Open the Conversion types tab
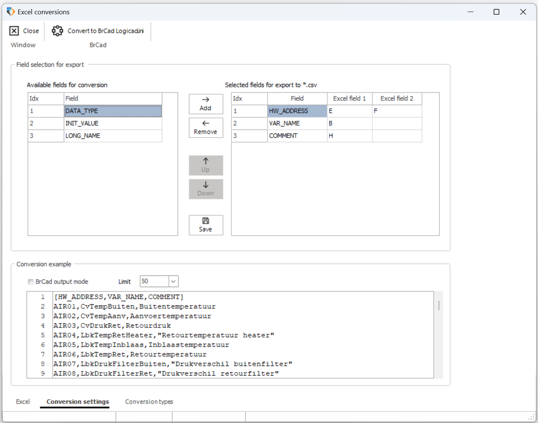 pyautogui.click(x=149, y=402)
